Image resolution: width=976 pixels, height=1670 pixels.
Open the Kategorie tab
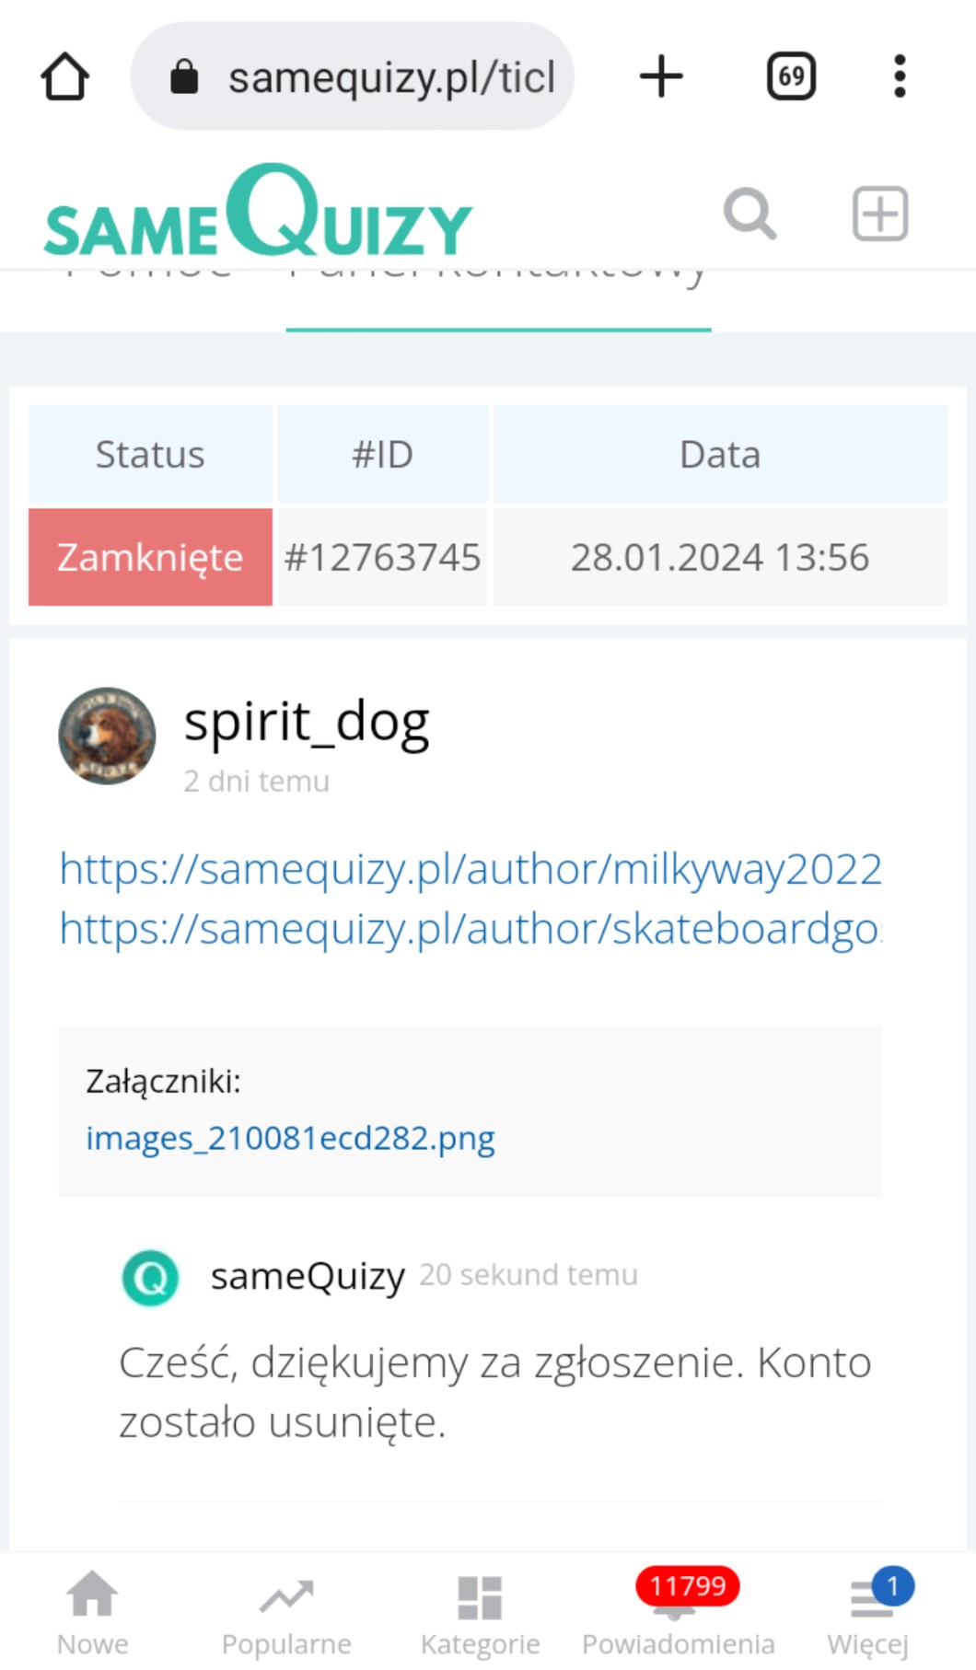480,1613
